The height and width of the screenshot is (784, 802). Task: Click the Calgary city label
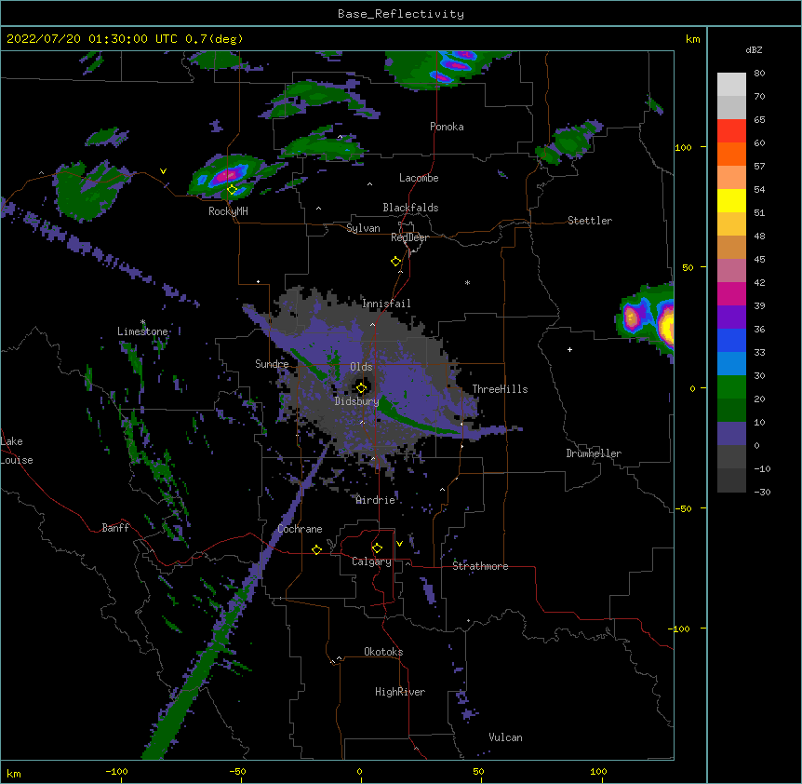click(x=371, y=561)
